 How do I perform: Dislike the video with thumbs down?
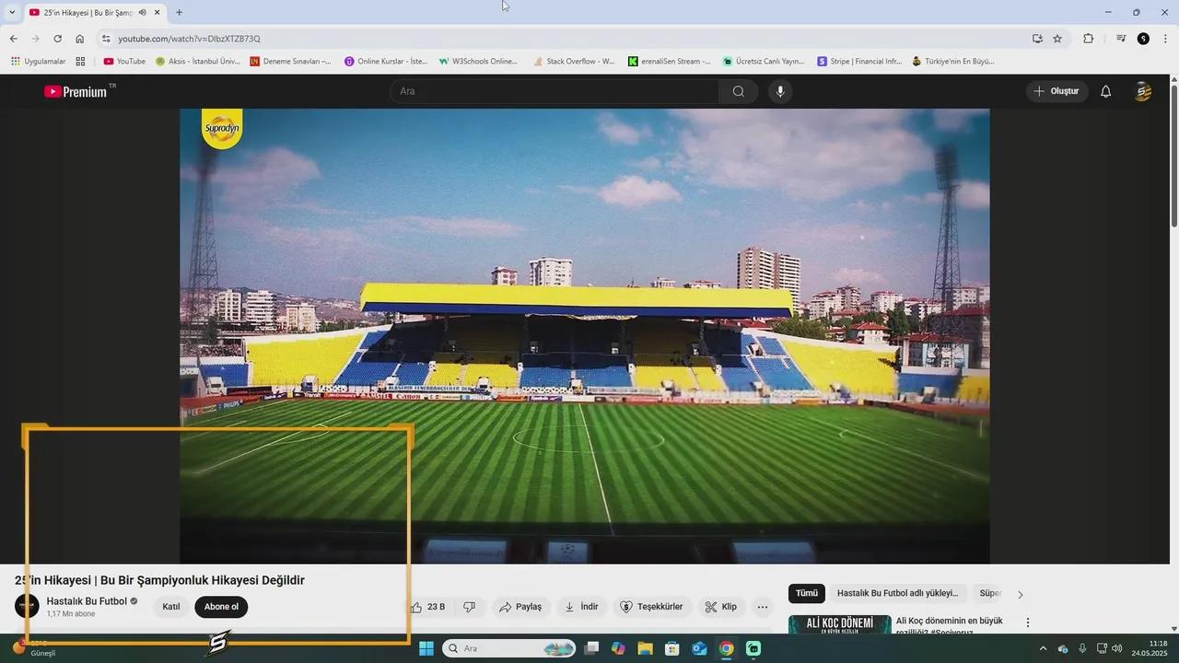tap(469, 607)
